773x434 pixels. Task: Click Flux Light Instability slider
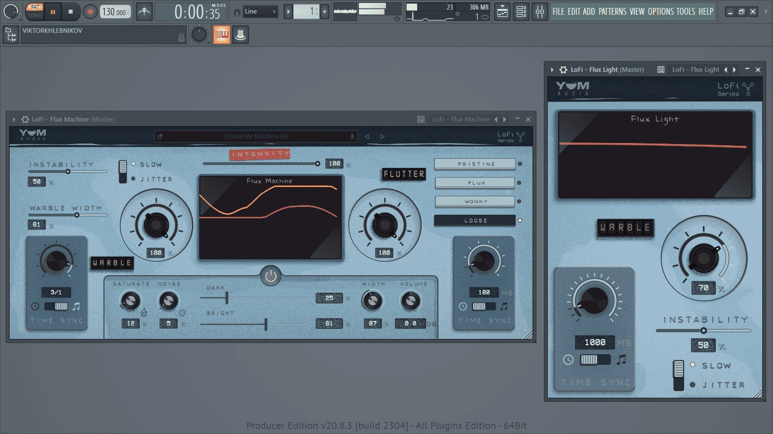click(x=703, y=331)
